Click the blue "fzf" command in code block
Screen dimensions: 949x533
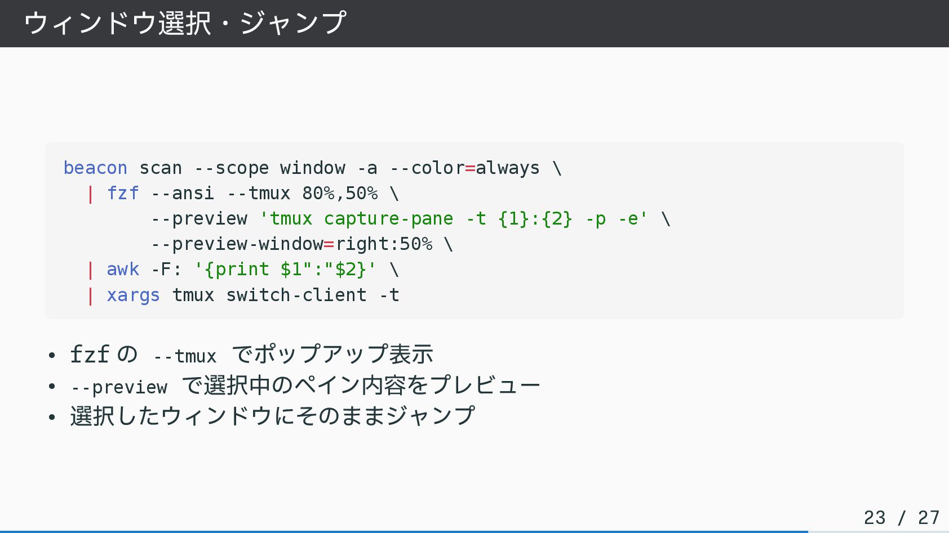point(123,193)
